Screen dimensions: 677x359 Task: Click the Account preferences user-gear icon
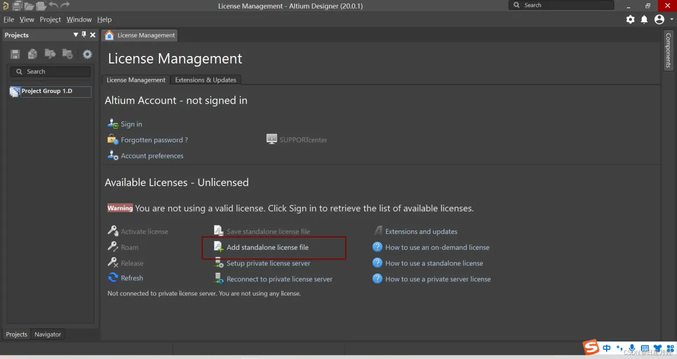point(113,155)
